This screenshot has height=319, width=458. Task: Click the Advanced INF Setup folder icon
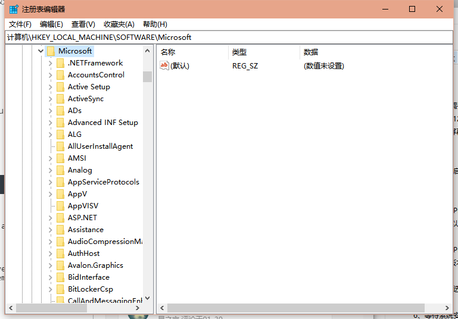60,123
